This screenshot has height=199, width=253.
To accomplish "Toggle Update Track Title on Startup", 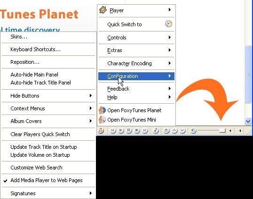I will [x=48, y=147].
